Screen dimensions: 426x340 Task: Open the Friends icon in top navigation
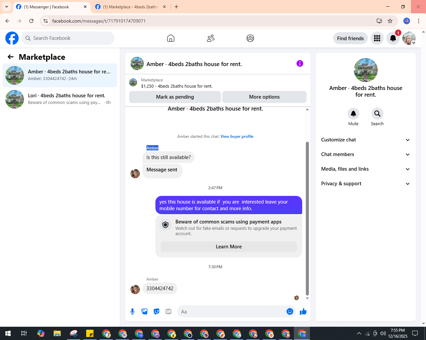tap(211, 38)
